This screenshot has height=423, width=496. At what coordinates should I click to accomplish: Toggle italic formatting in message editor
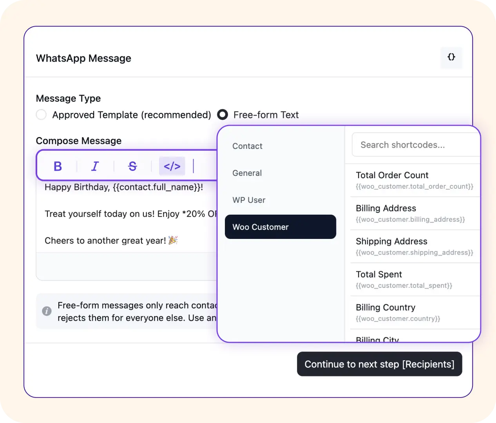[x=95, y=166]
